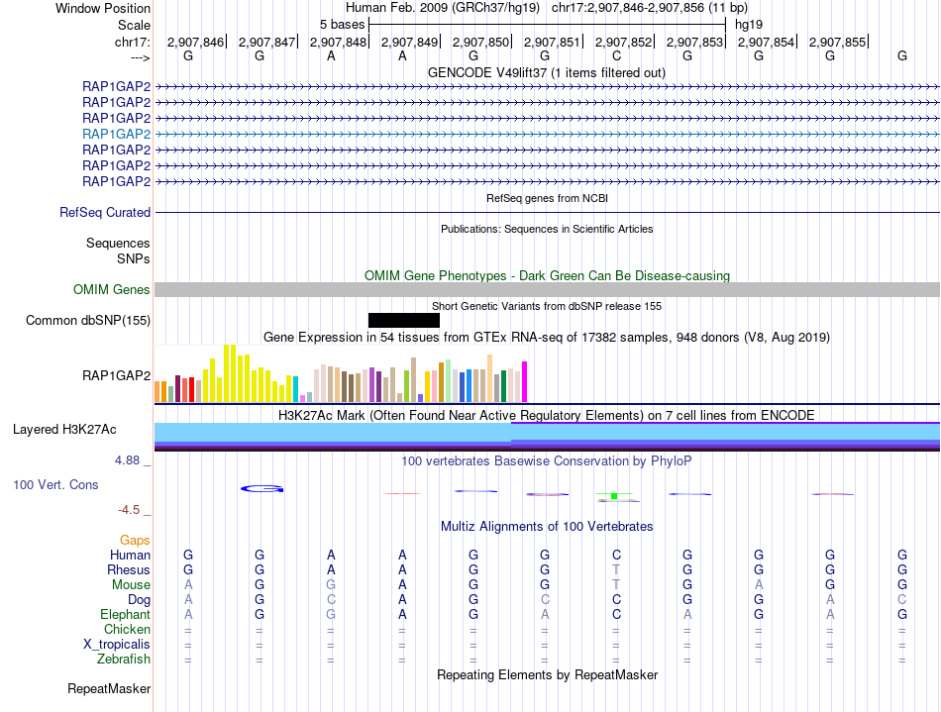Select the Zebrafish alignment row label
941x712 pixels.
coord(124,659)
